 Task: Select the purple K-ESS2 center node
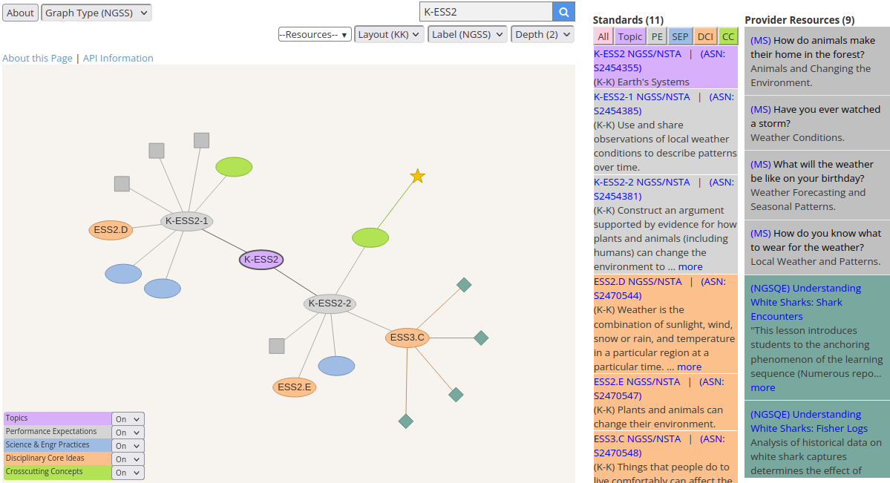pyautogui.click(x=261, y=260)
